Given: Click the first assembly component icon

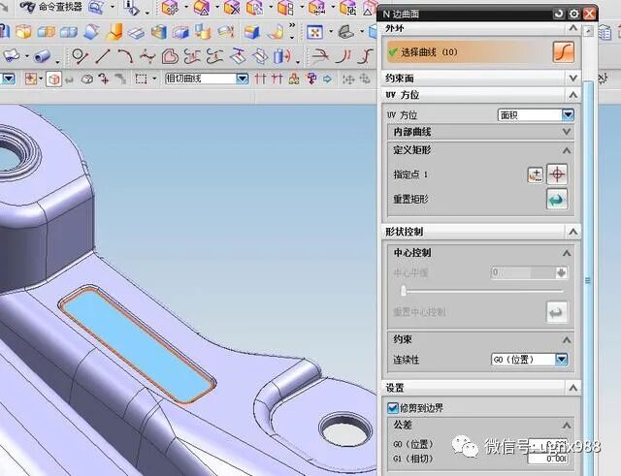Looking at the screenshot, I should (x=170, y=8).
